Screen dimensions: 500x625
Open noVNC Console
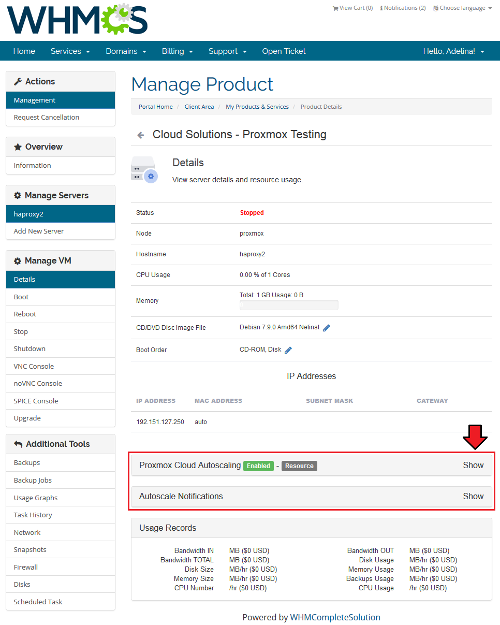[61, 384]
